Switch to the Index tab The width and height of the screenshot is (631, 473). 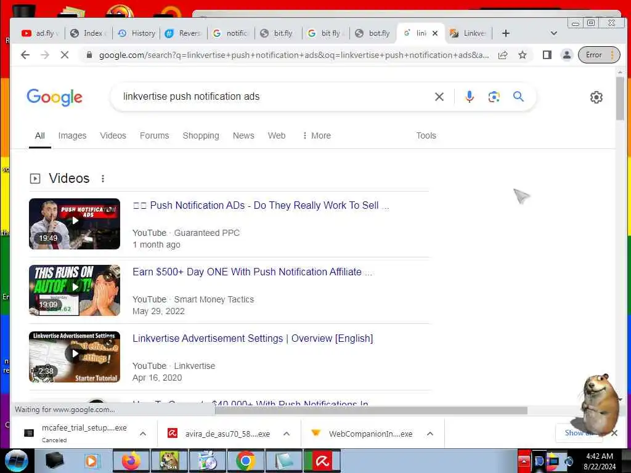point(88,33)
